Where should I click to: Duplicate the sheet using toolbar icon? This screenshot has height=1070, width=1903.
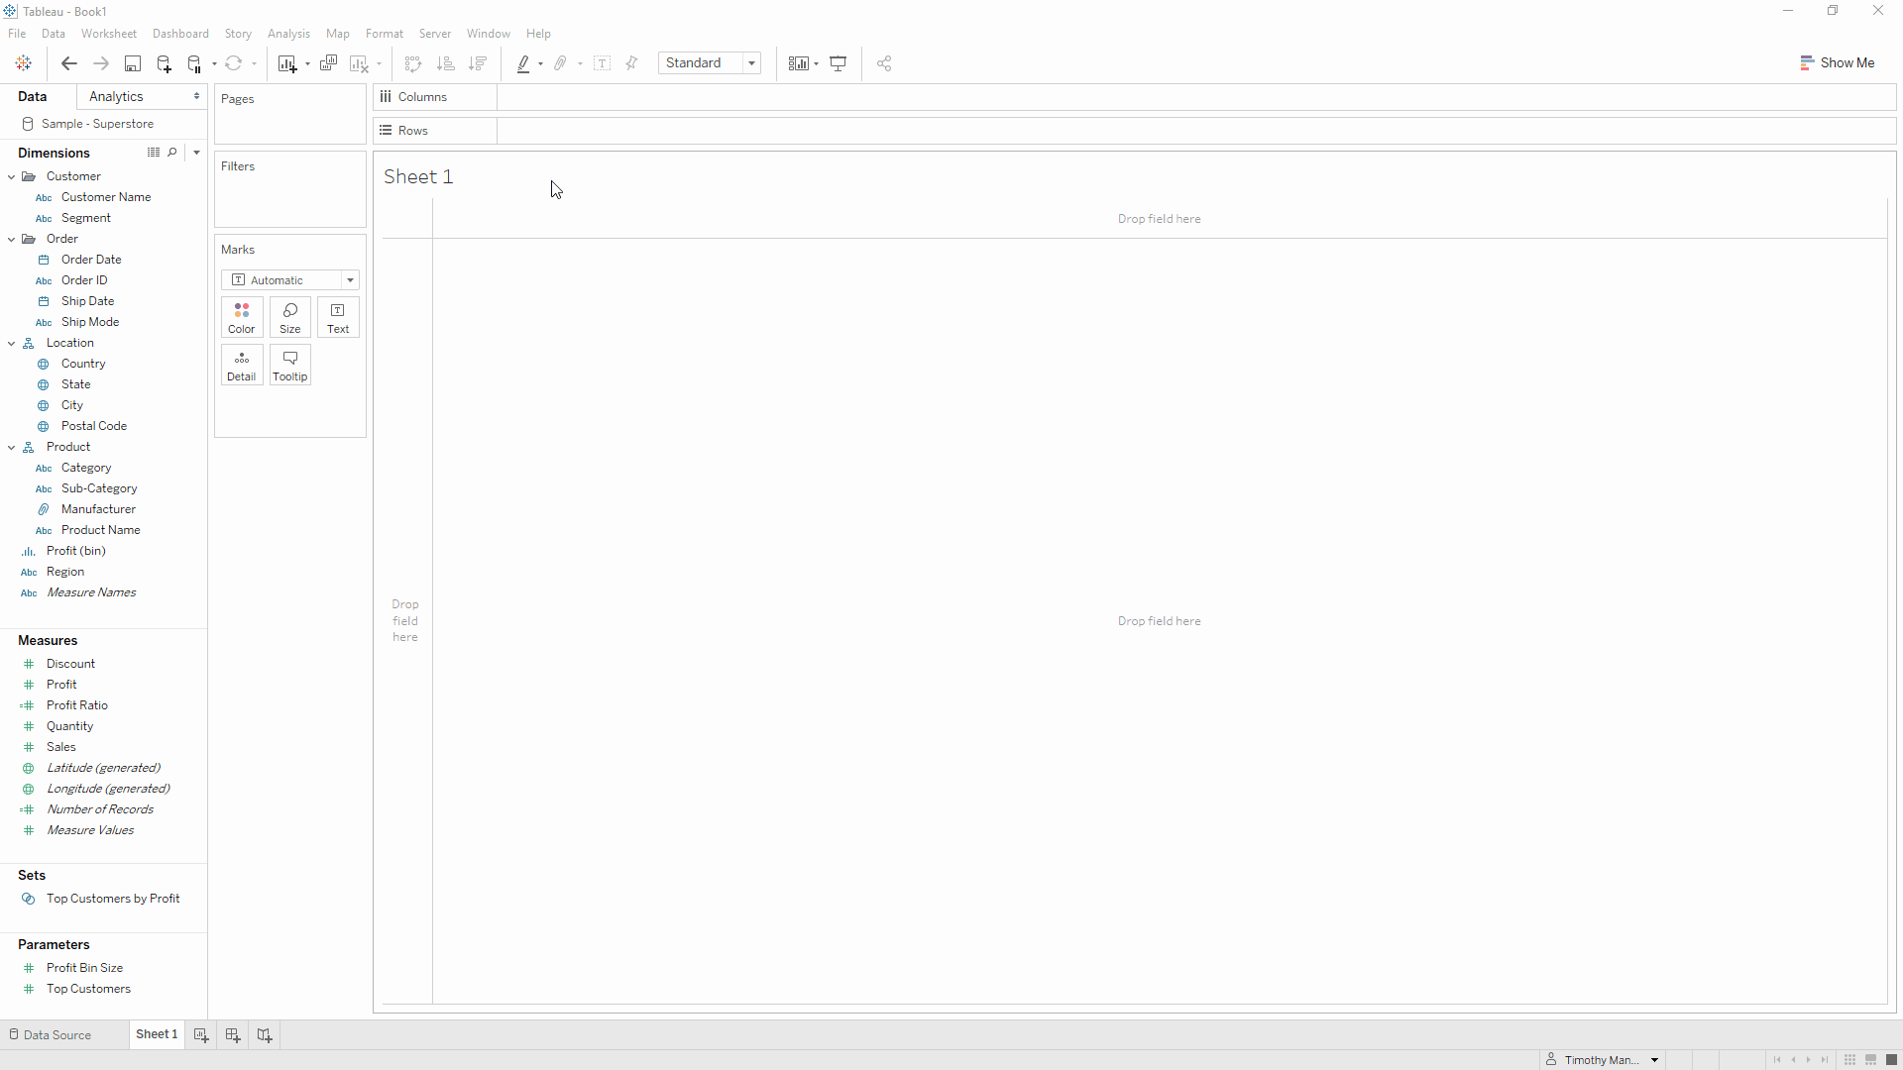pos(329,63)
